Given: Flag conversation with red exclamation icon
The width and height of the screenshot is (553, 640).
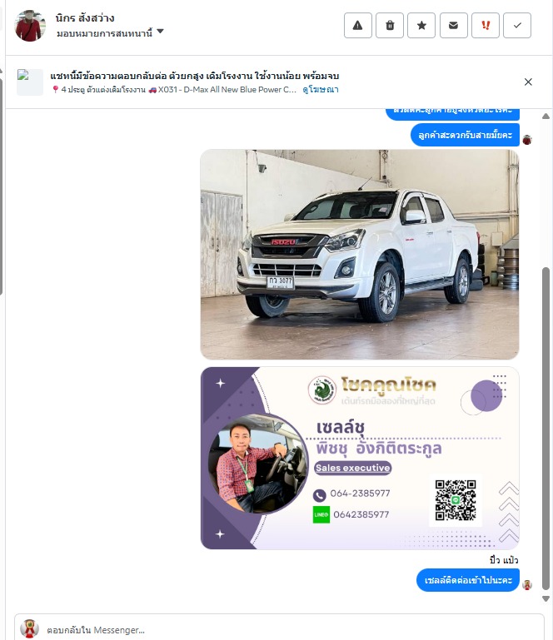Looking at the screenshot, I should coord(486,25).
